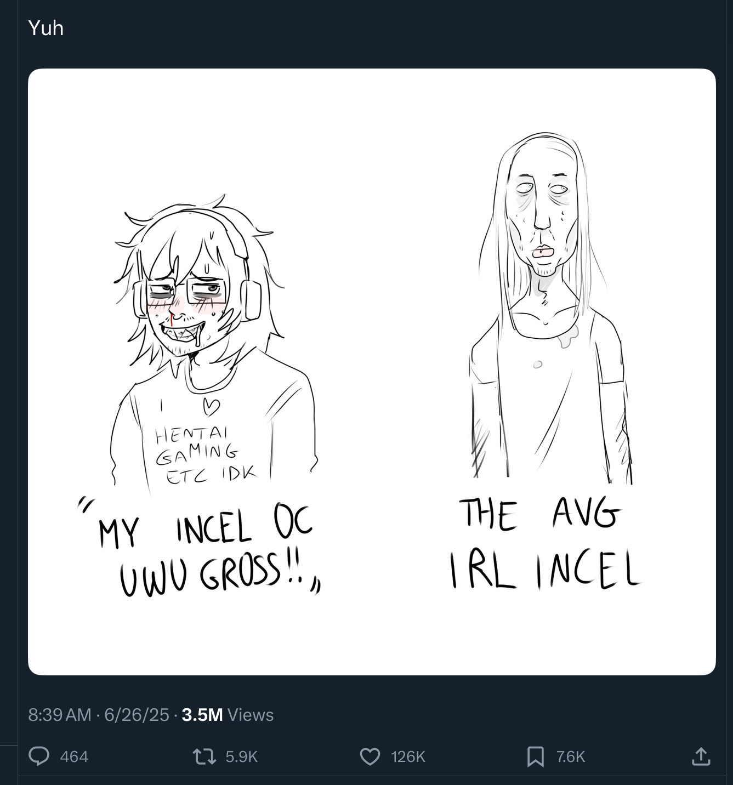Open the 3.5M Views analytics link
This screenshot has height=785, width=733.
(x=228, y=715)
